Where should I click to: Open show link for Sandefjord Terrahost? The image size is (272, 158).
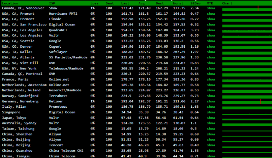point(211,96)
